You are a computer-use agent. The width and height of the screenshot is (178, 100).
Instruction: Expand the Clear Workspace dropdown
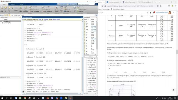[x=40, y=11]
